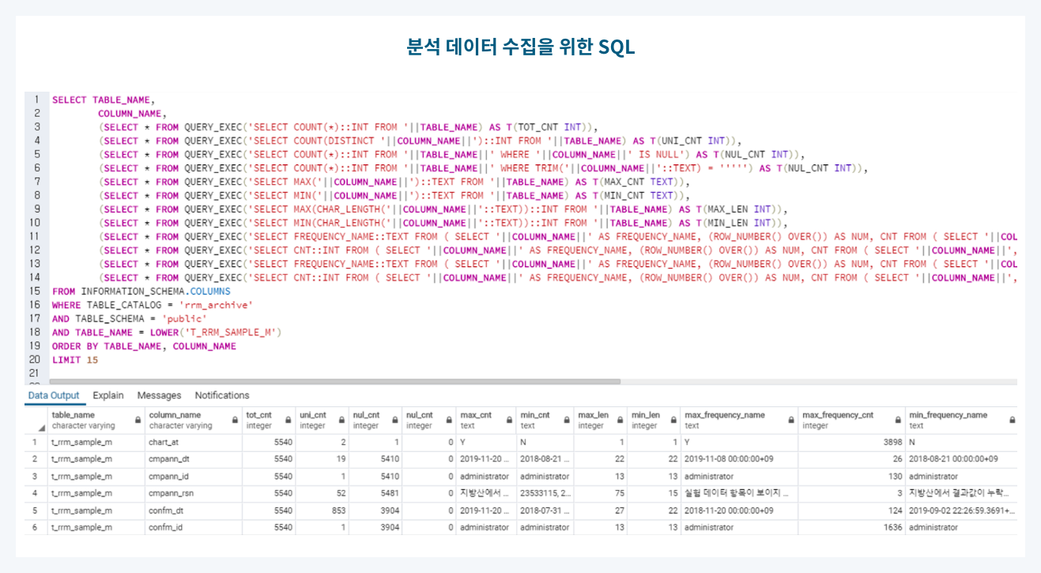Sort results by the table_name column header
This screenshot has width=1041, height=573.
(x=75, y=414)
